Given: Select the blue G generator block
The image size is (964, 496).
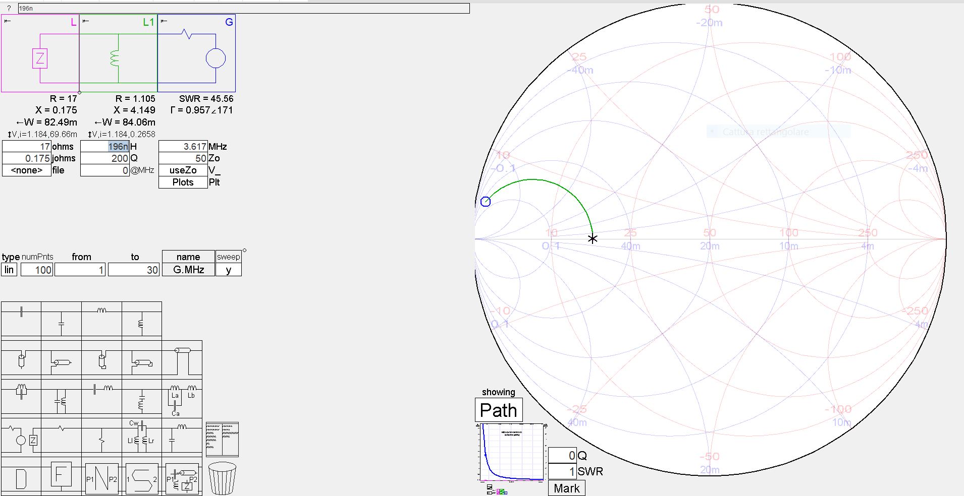Looking at the screenshot, I should (x=197, y=53).
